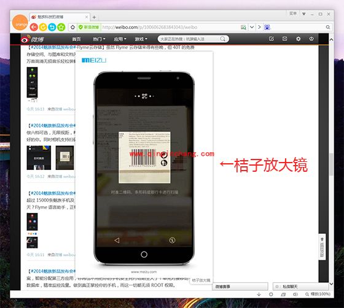Open the 菜单 menu in title bar
This screenshot has width=344, height=308.
pos(293,13)
